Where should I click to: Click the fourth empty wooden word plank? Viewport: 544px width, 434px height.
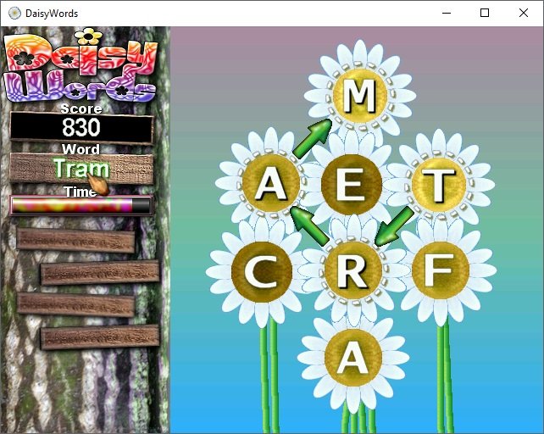coord(100,337)
